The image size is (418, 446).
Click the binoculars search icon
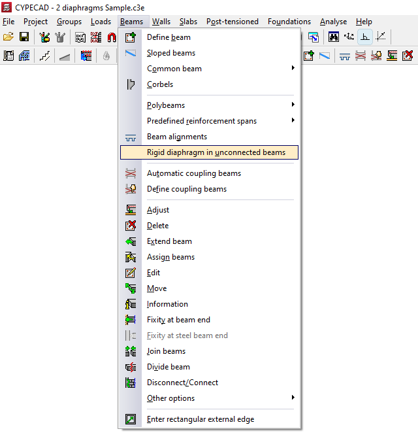333,37
